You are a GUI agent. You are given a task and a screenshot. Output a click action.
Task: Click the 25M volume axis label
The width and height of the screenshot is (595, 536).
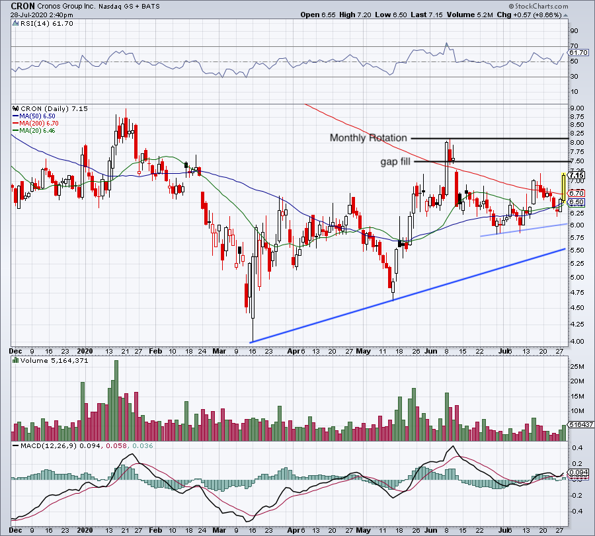pyautogui.click(x=576, y=366)
